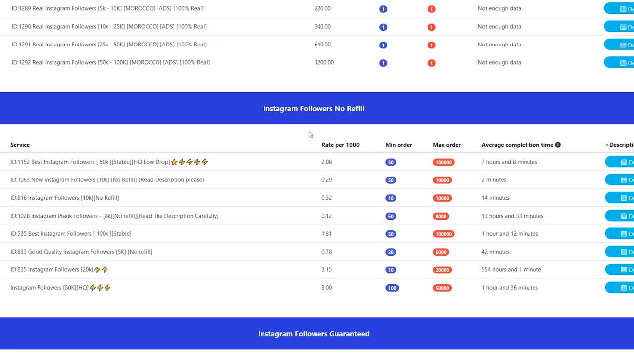Select the Service column header

(x=20, y=145)
